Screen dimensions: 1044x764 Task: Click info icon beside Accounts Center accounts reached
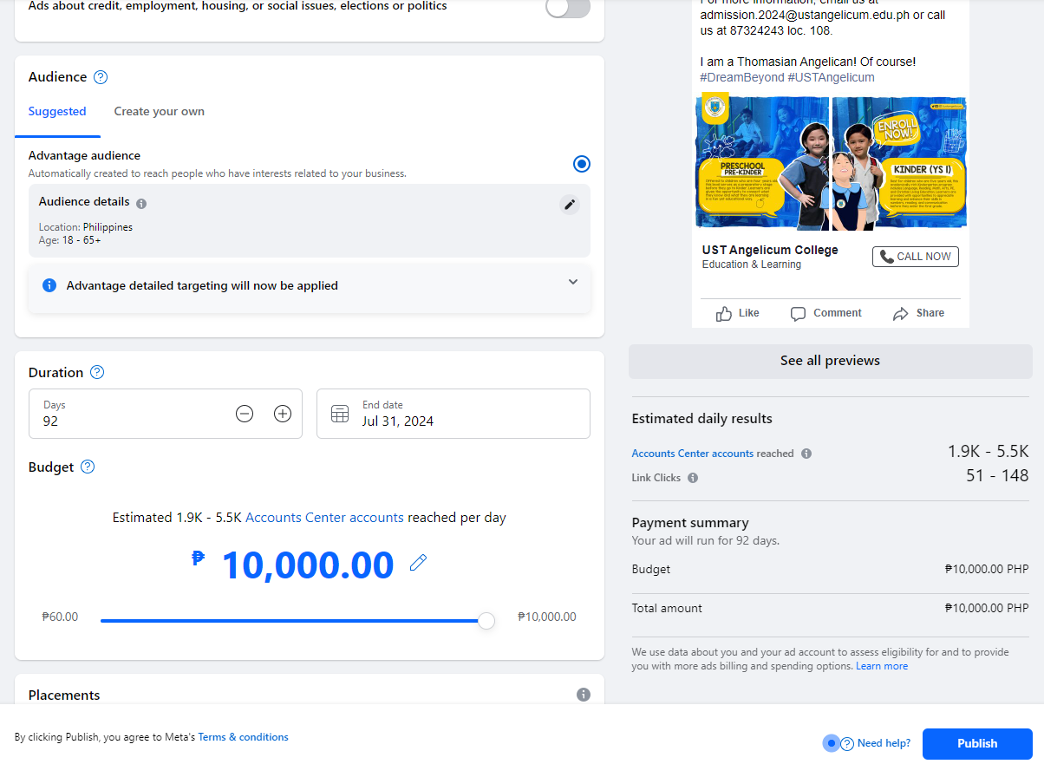806,454
